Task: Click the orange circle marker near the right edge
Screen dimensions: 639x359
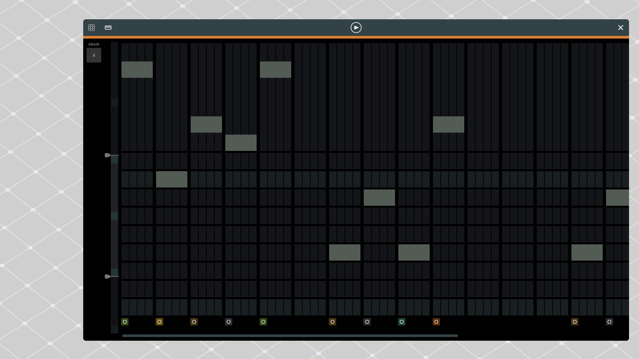Action: click(575, 322)
